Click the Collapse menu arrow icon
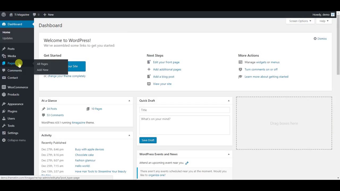 (4, 140)
